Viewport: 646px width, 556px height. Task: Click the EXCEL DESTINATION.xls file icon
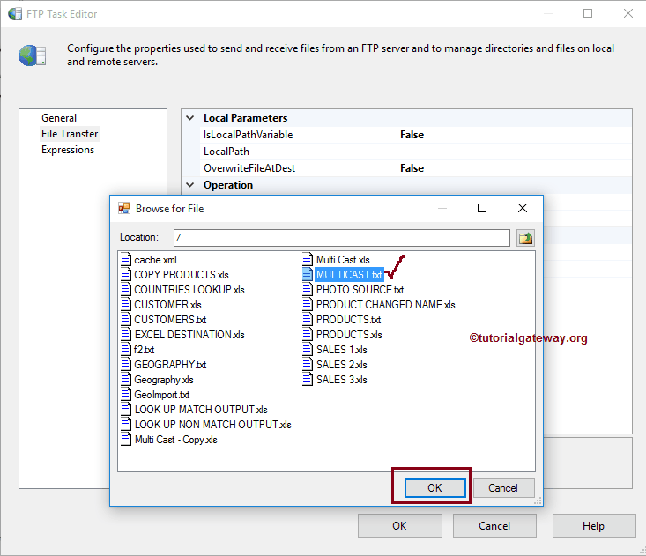coord(126,335)
